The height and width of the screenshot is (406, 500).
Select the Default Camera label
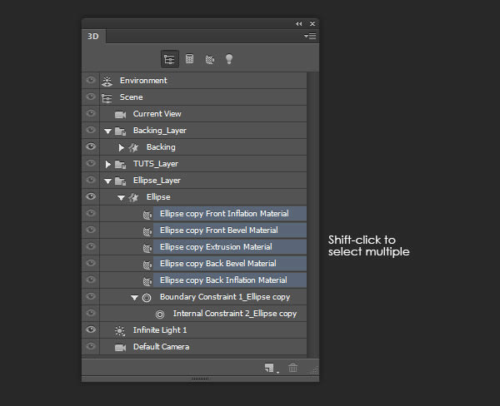click(161, 347)
